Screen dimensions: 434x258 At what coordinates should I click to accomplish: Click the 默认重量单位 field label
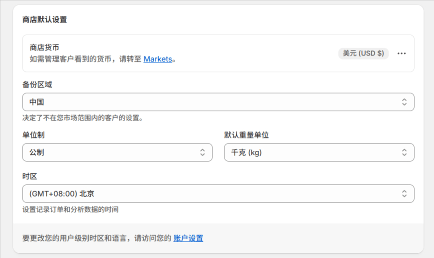pyautogui.click(x=246, y=135)
